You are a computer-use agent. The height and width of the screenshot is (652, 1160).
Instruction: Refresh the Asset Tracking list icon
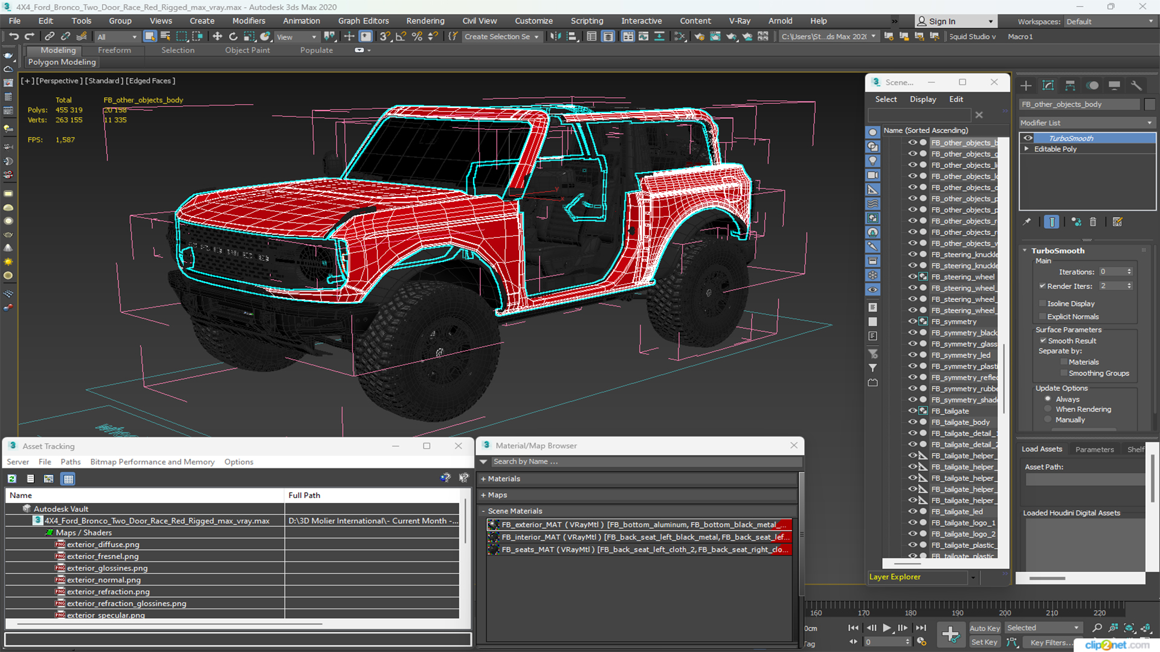[x=12, y=479]
